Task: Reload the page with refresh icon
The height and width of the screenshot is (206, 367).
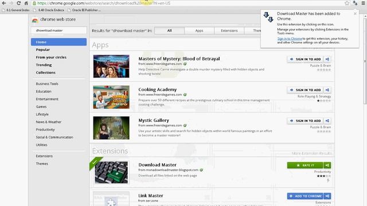Action: click(x=19, y=3)
